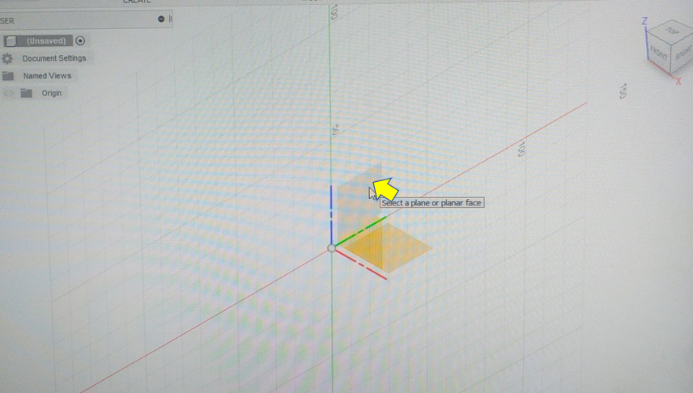The width and height of the screenshot is (693, 393).
Task: Open Document Settings in the browser
Action: tap(54, 58)
